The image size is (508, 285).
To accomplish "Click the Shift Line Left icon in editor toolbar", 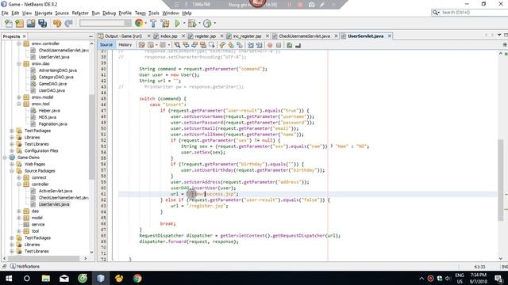I will click(x=251, y=45).
